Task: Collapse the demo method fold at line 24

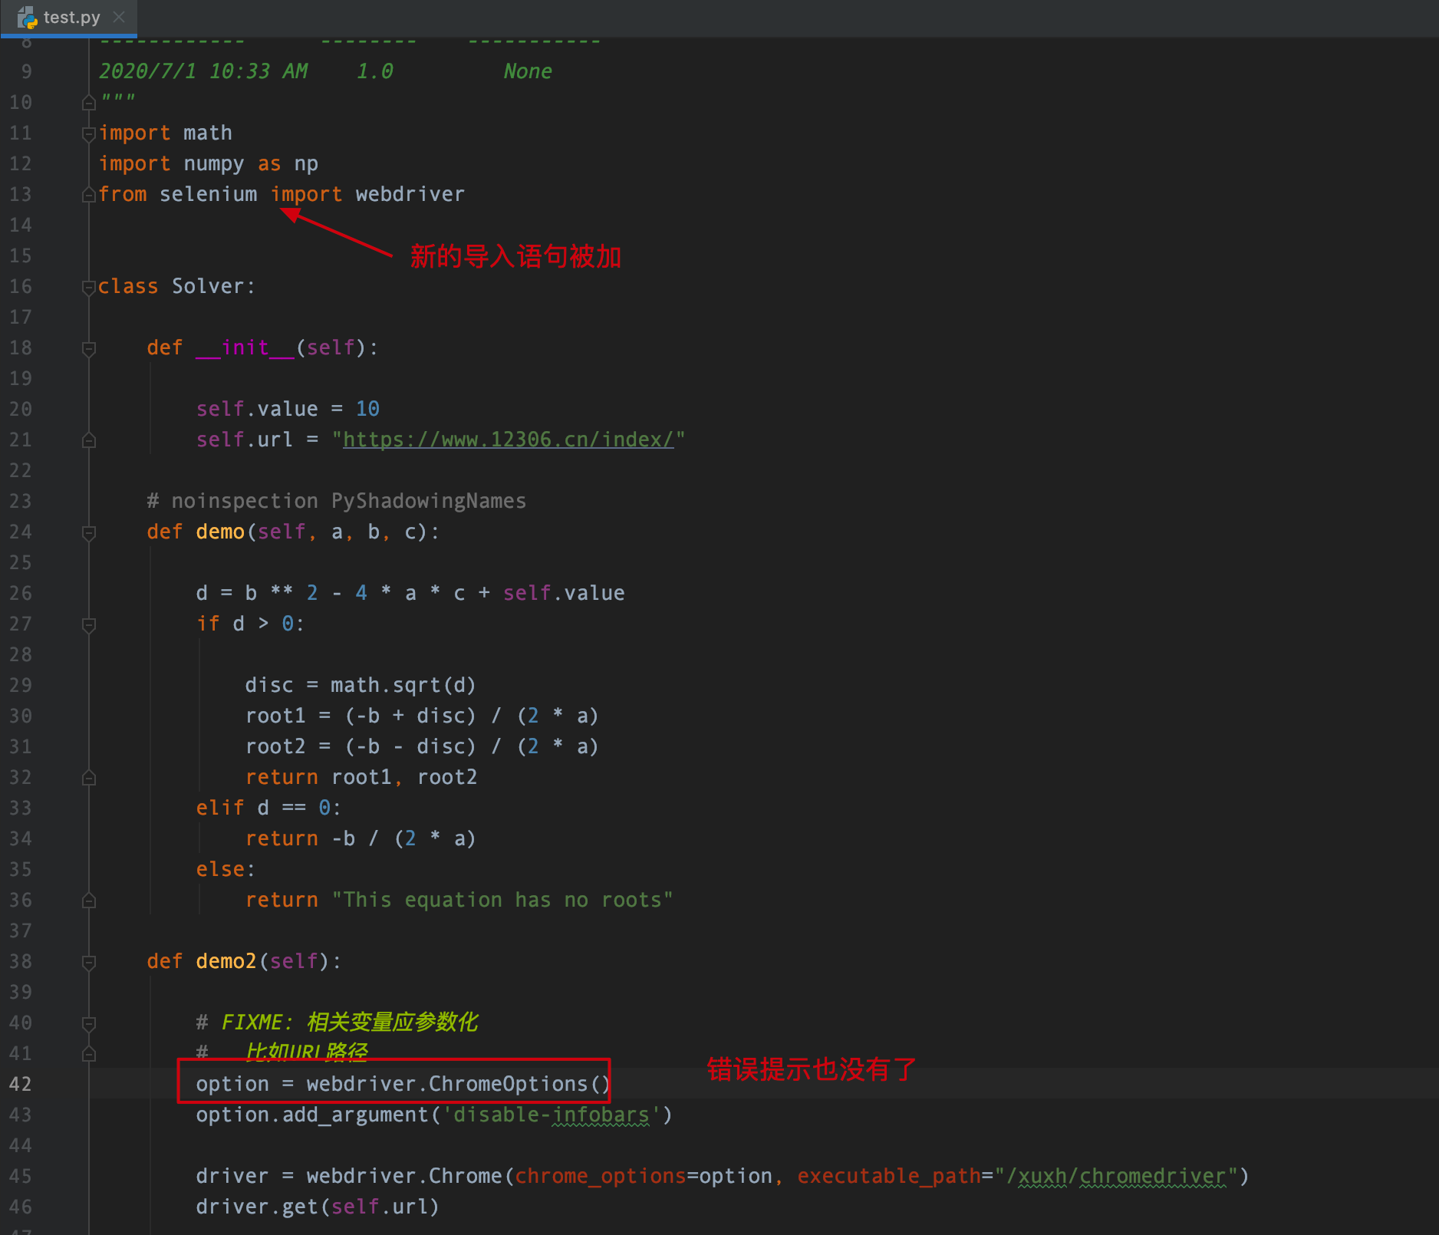Action: (x=89, y=532)
